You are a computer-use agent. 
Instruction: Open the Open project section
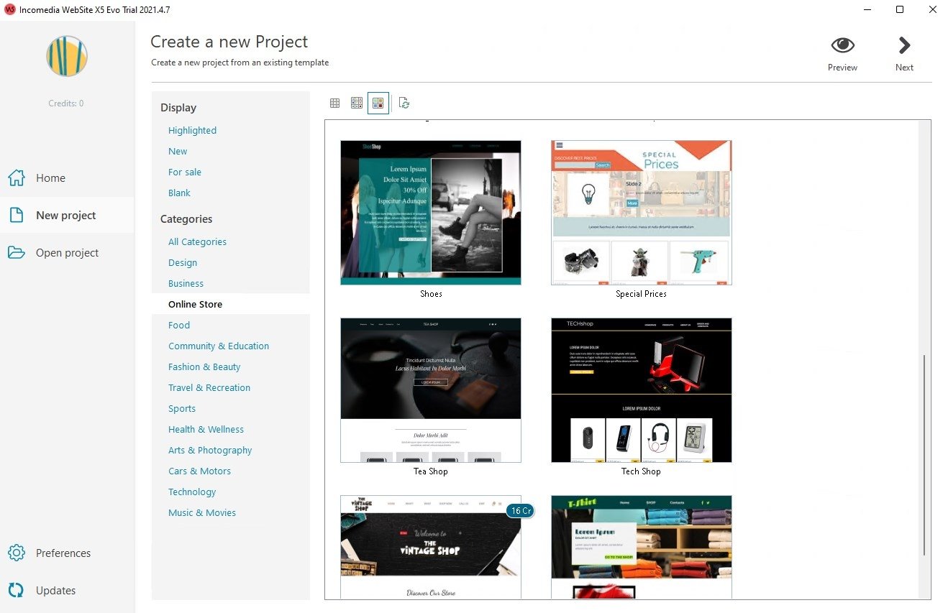click(67, 253)
